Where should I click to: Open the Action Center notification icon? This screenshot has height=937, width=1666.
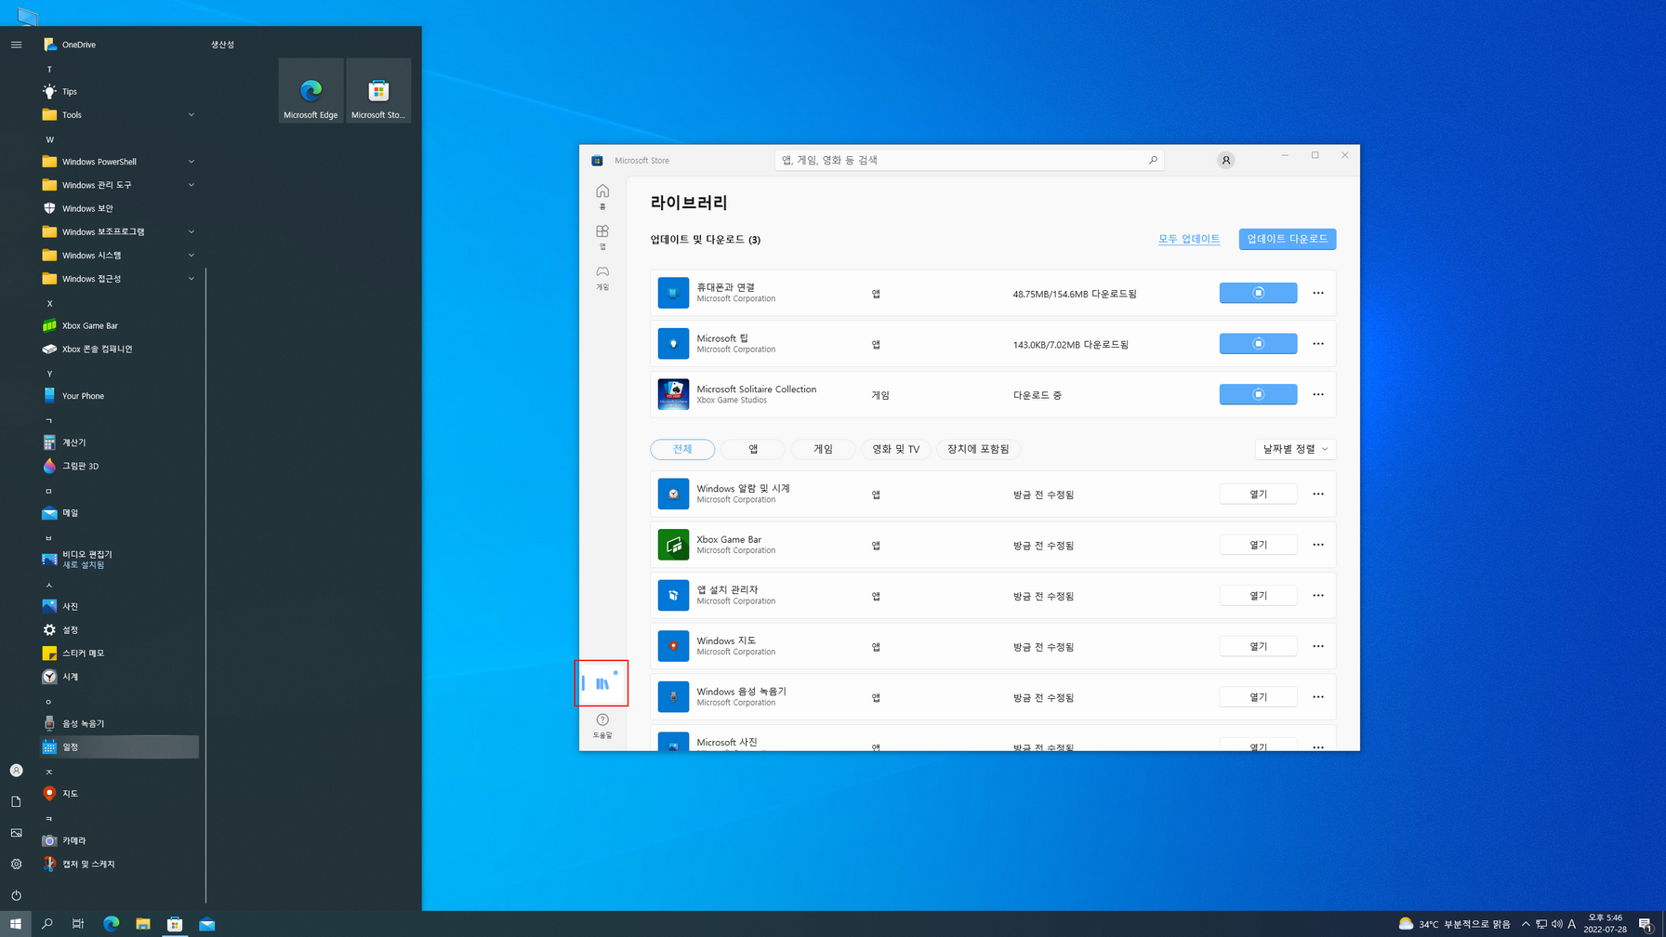(x=1645, y=924)
